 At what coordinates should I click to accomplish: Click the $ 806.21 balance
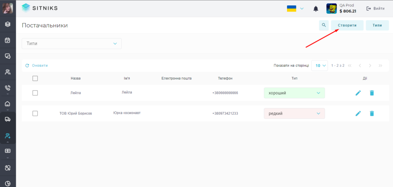348,11
